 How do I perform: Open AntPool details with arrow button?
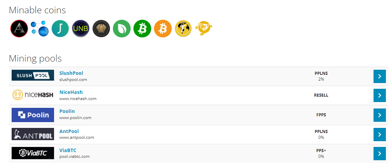tap(379, 134)
